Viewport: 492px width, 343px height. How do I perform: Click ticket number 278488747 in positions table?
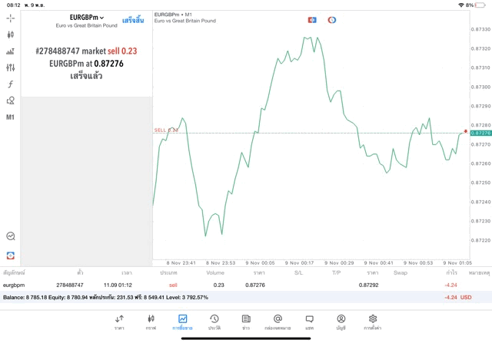[x=70, y=285]
